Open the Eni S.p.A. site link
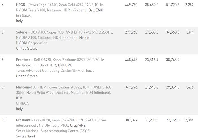 pos(23,16)
